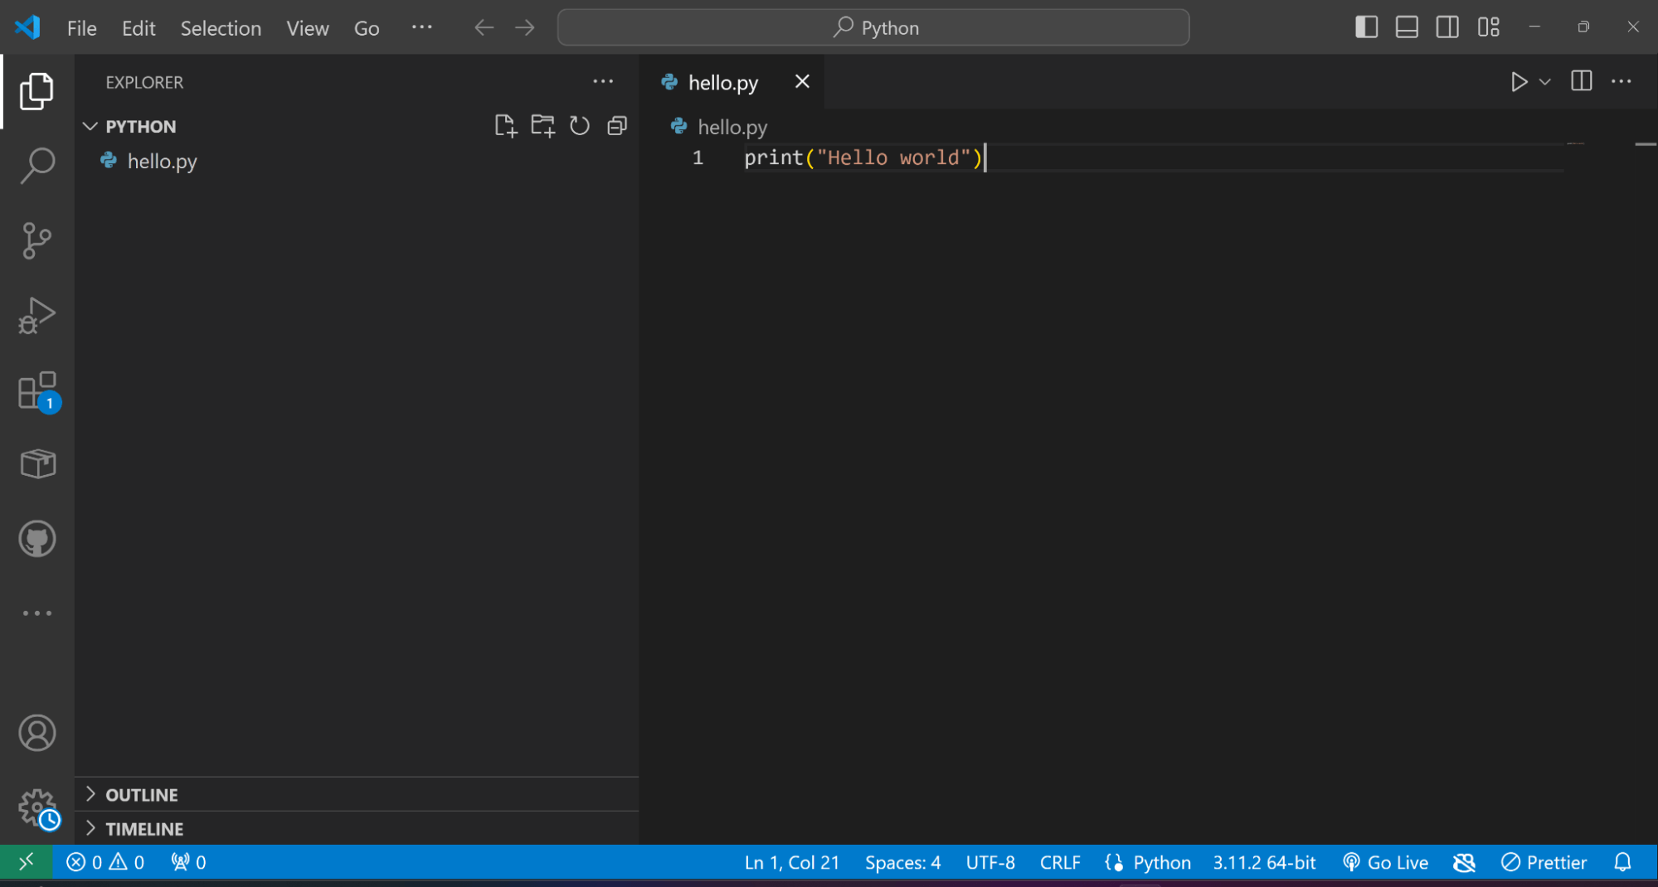This screenshot has height=887, width=1658.
Task: Run the Python file with play button
Action: (1518, 82)
